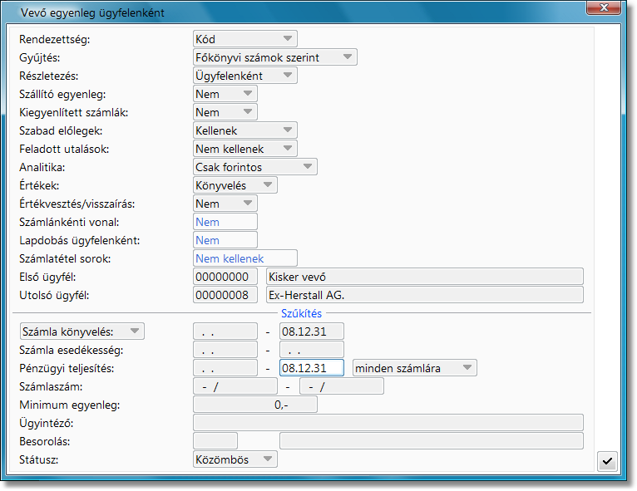This screenshot has width=637, height=491.
Task: Click the Minimum egyenleg amount field
Action: [x=255, y=405]
